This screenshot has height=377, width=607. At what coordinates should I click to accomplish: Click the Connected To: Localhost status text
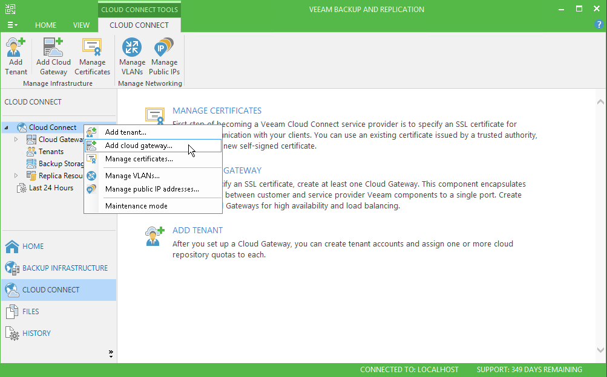pyautogui.click(x=409, y=370)
